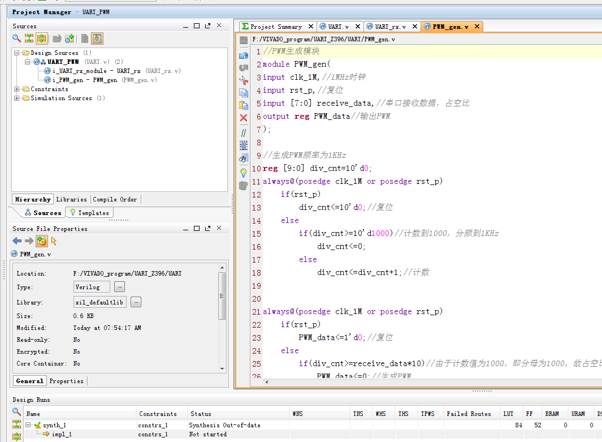Click the scissors Cut icon in editor
This screenshot has width=602, height=442.
244,80
